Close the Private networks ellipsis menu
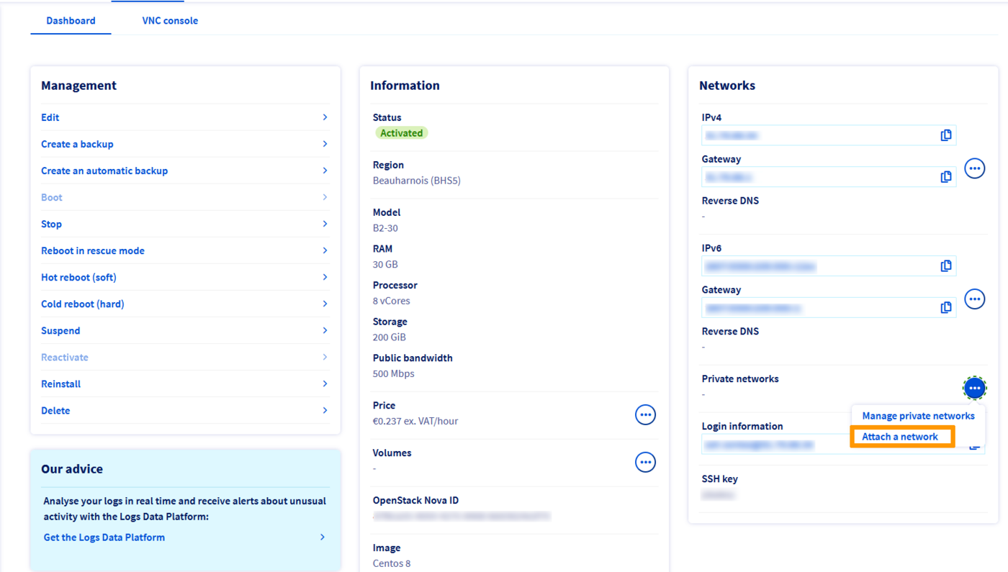The width and height of the screenshot is (1008, 572). 974,389
